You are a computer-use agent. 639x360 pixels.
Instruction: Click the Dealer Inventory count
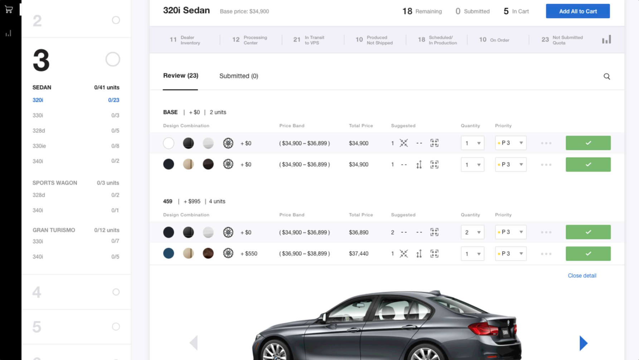[173, 40]
